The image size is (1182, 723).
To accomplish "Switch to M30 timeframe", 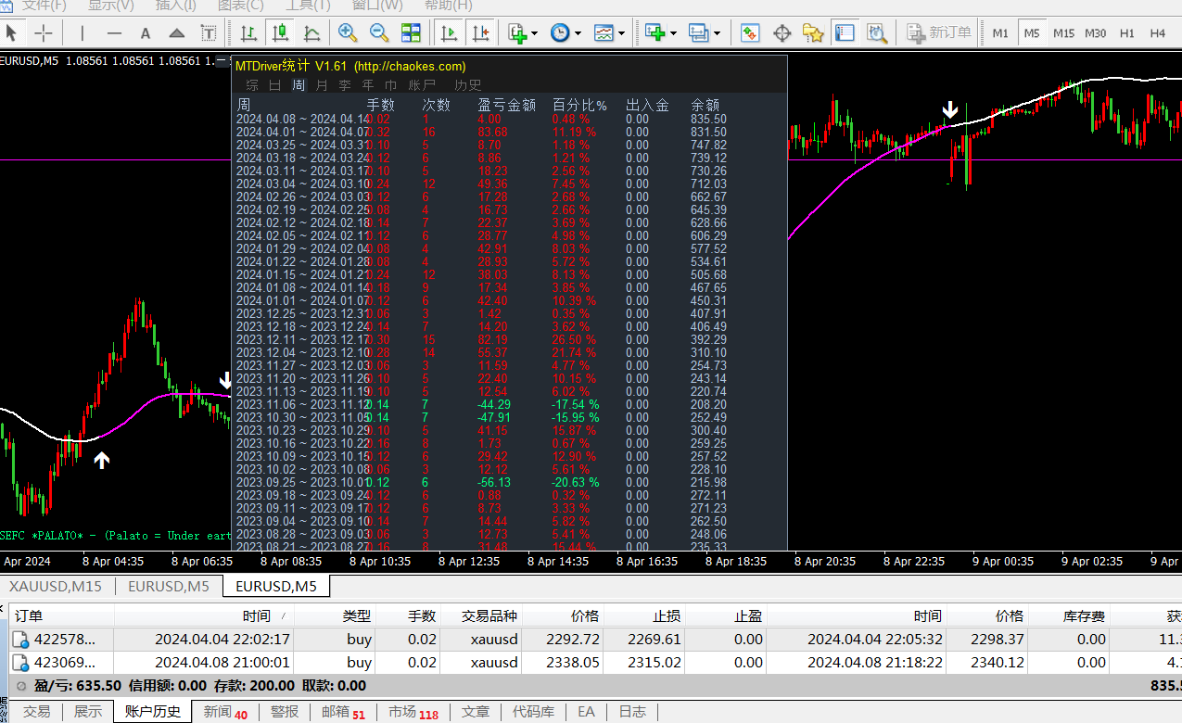I will [1096, 33].
